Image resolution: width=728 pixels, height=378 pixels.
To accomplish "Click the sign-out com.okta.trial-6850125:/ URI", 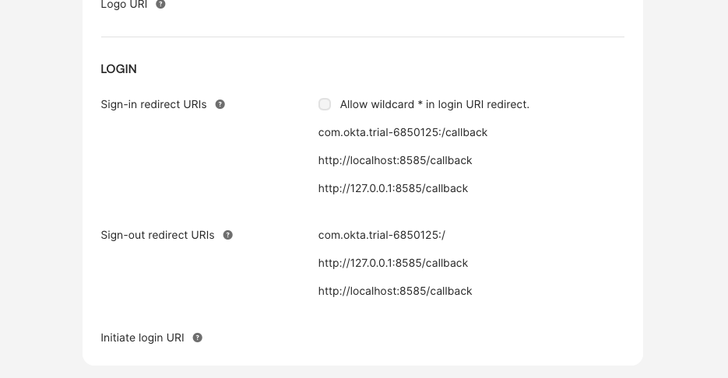I will click(x=382, y=235).
